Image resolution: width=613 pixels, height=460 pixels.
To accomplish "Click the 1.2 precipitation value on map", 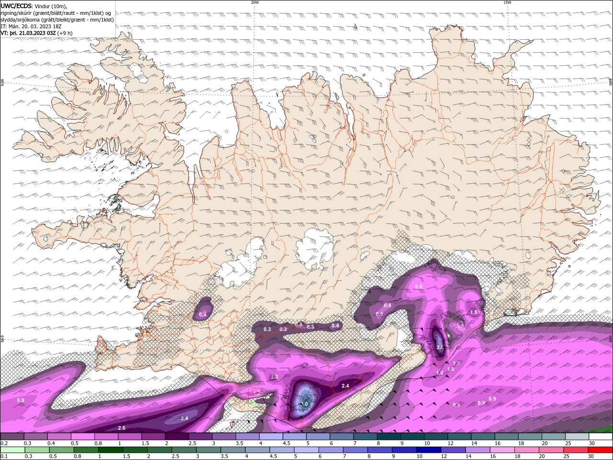I will coord(274,377).
